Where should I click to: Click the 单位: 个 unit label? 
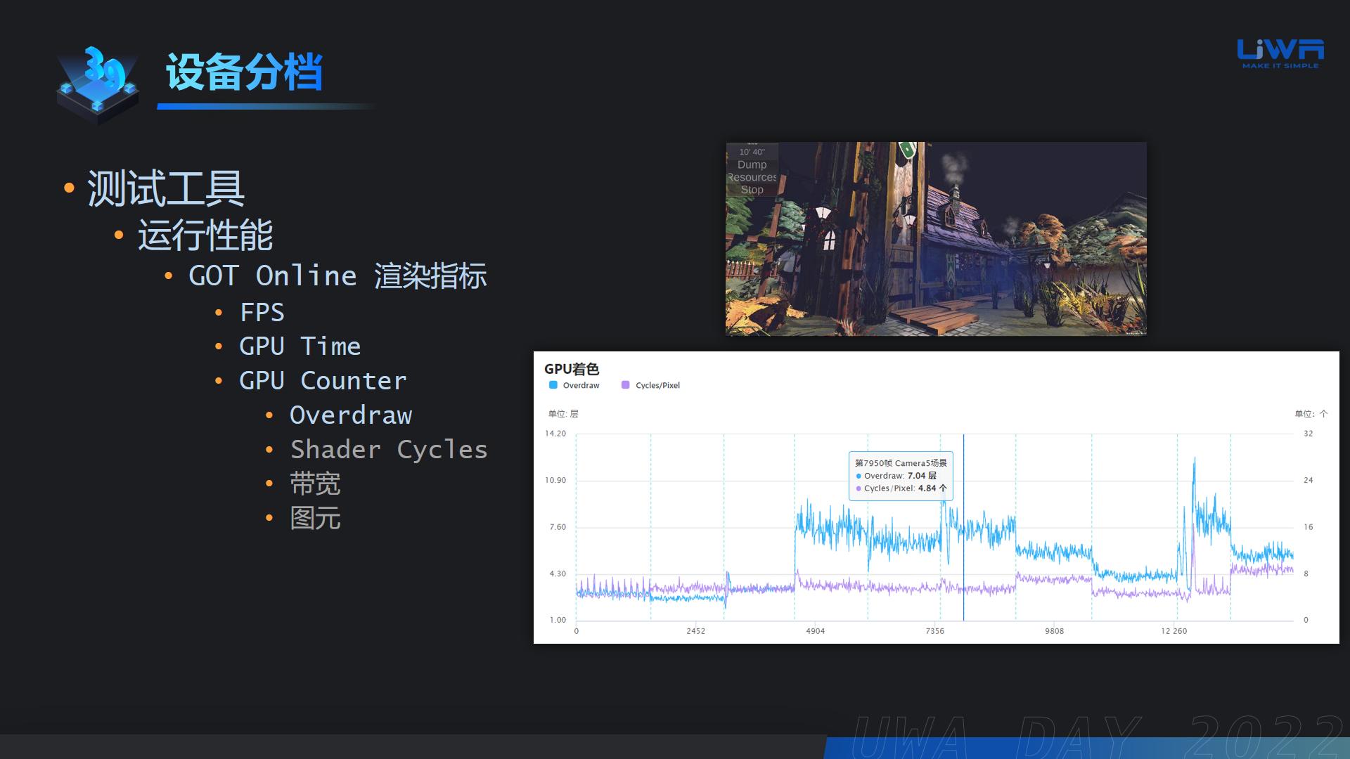tap(1311, 414)
